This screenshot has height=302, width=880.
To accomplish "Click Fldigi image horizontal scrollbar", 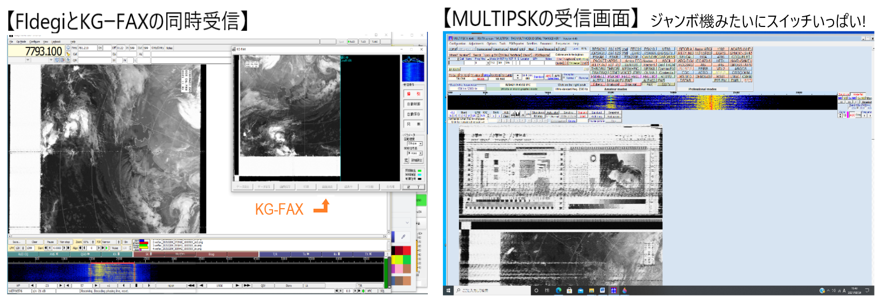I will click(x=199, y=236).
